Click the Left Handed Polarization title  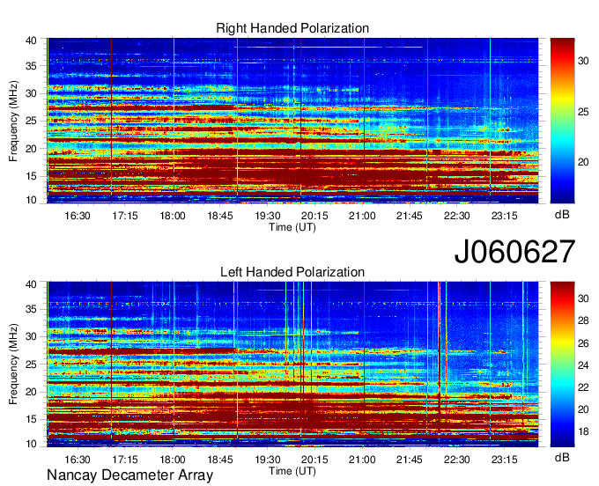pyautogui.click(x=292, y=272)
